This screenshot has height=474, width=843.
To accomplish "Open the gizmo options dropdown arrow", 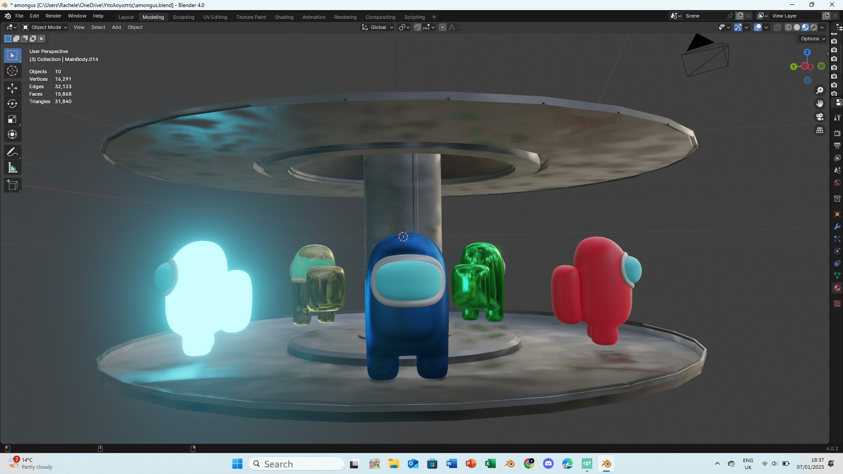I will click(x=746, y=27).
